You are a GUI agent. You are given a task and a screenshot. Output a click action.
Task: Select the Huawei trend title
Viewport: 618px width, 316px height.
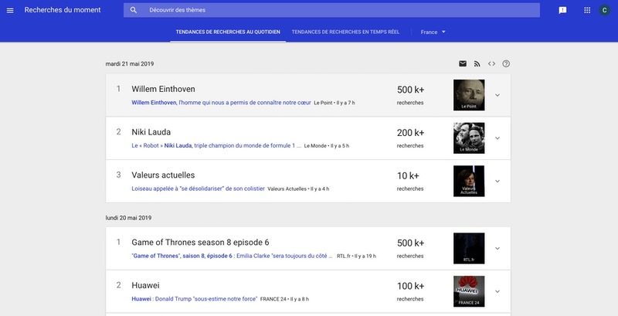coord(145,285)
